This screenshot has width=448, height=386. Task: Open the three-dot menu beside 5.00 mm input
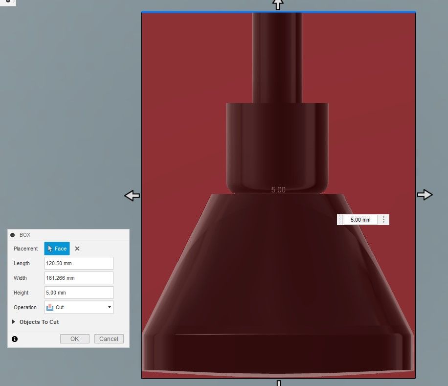(x=383, y=220)
